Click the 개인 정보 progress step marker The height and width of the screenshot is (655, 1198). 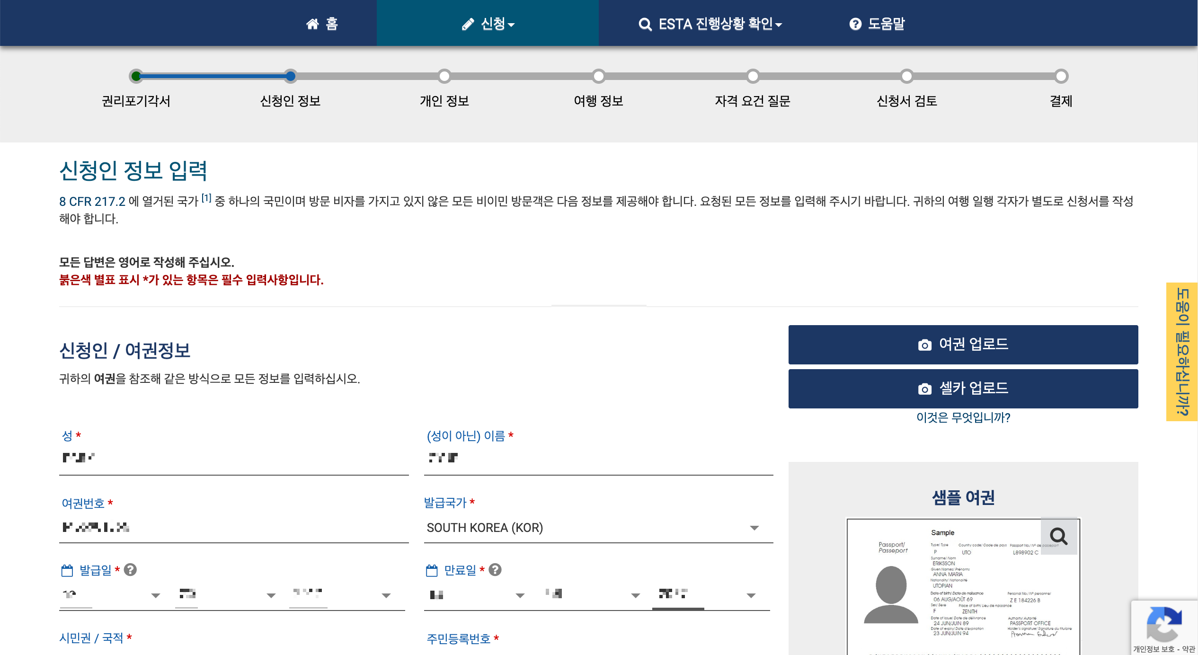point(444,76)
